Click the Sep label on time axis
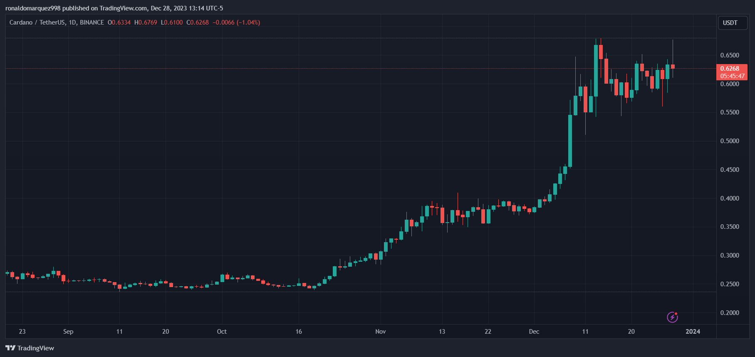 point(68,332)
